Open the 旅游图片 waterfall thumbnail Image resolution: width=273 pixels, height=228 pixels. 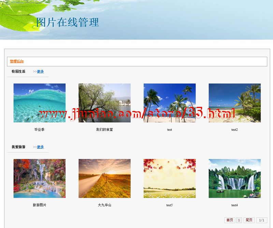(x=40, y=178)
